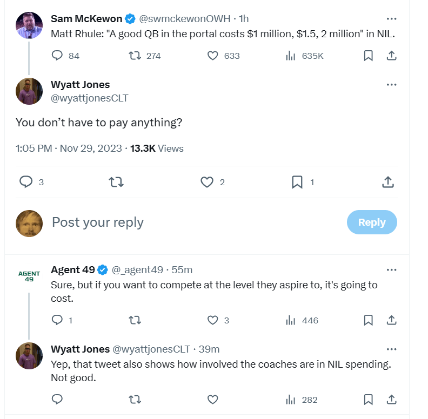Share the main tweet via upload icon
This screenshot has height=419, width=428.
click(387, 183)
